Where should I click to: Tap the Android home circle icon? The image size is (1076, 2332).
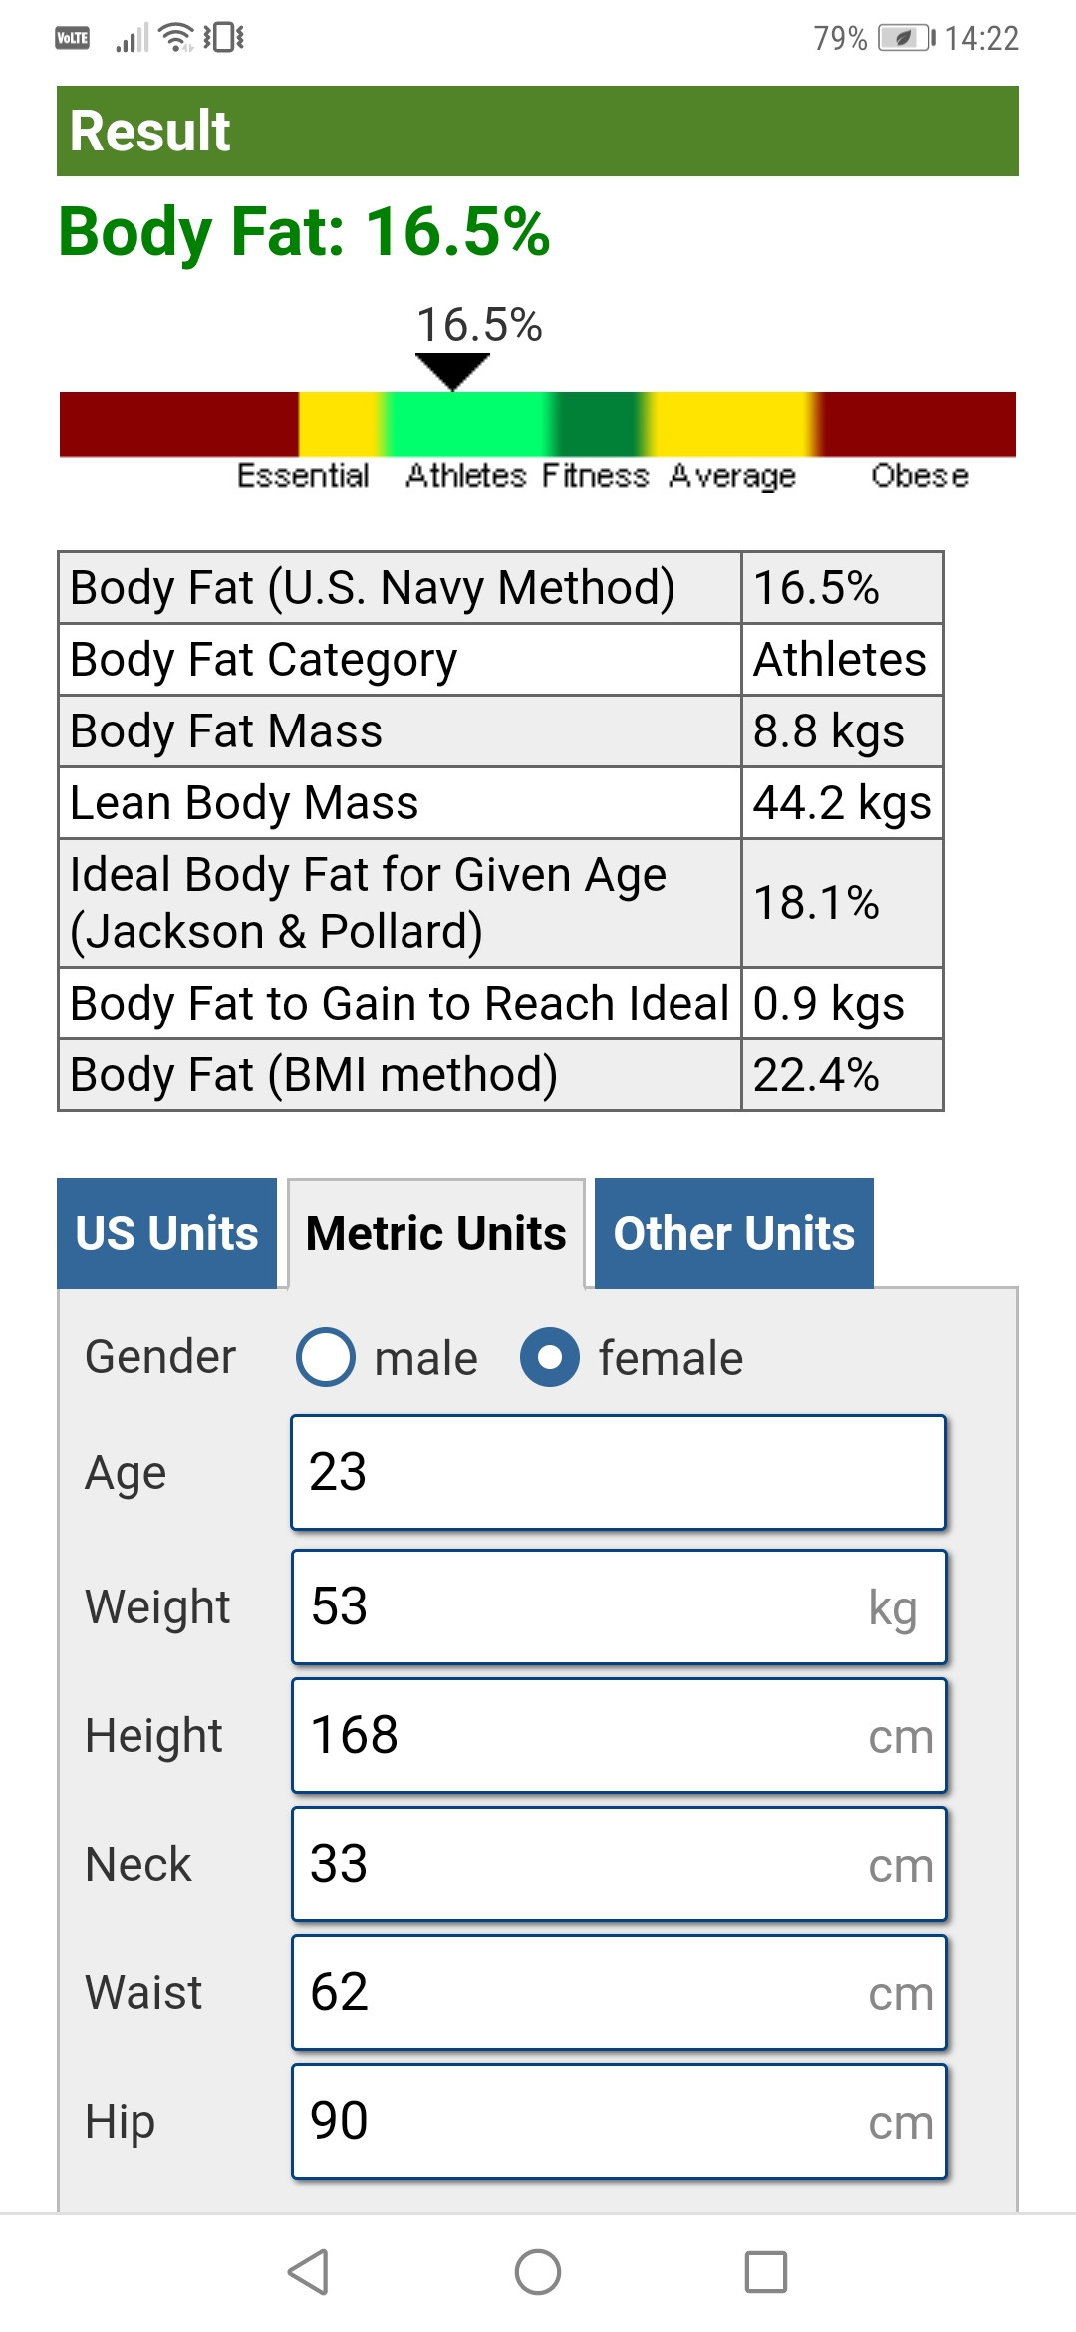tap(538, 2272)
